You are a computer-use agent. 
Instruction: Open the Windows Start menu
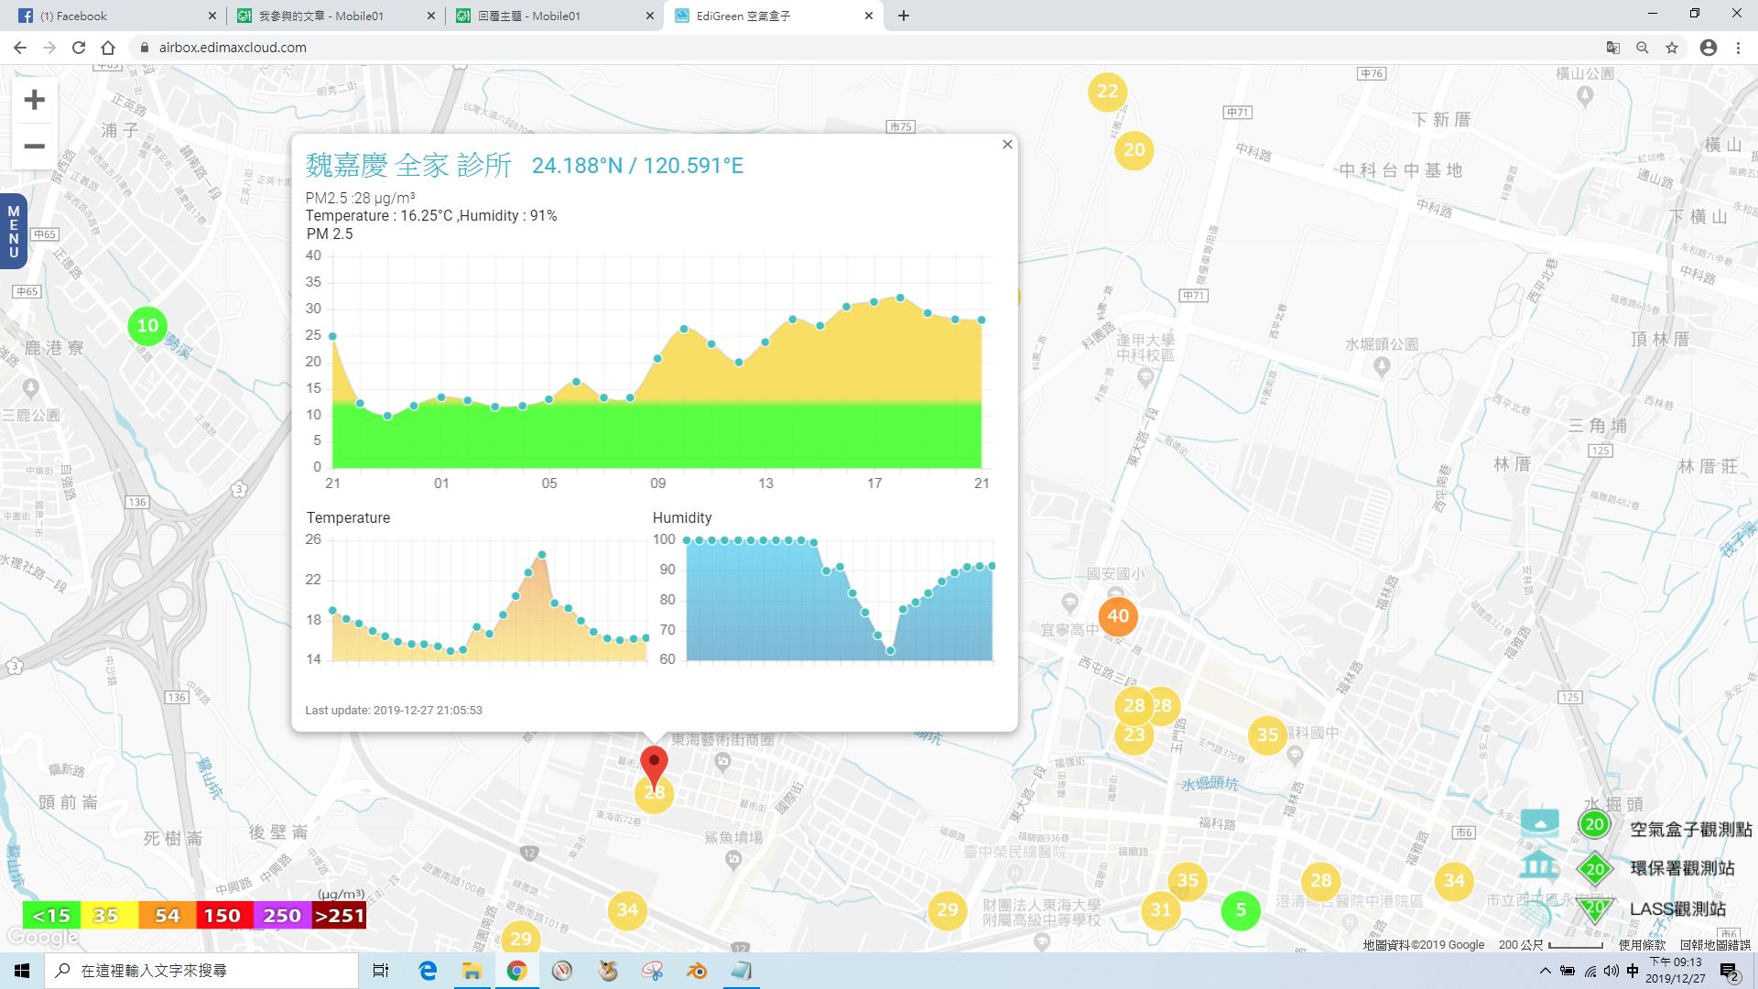pos(22,971)
